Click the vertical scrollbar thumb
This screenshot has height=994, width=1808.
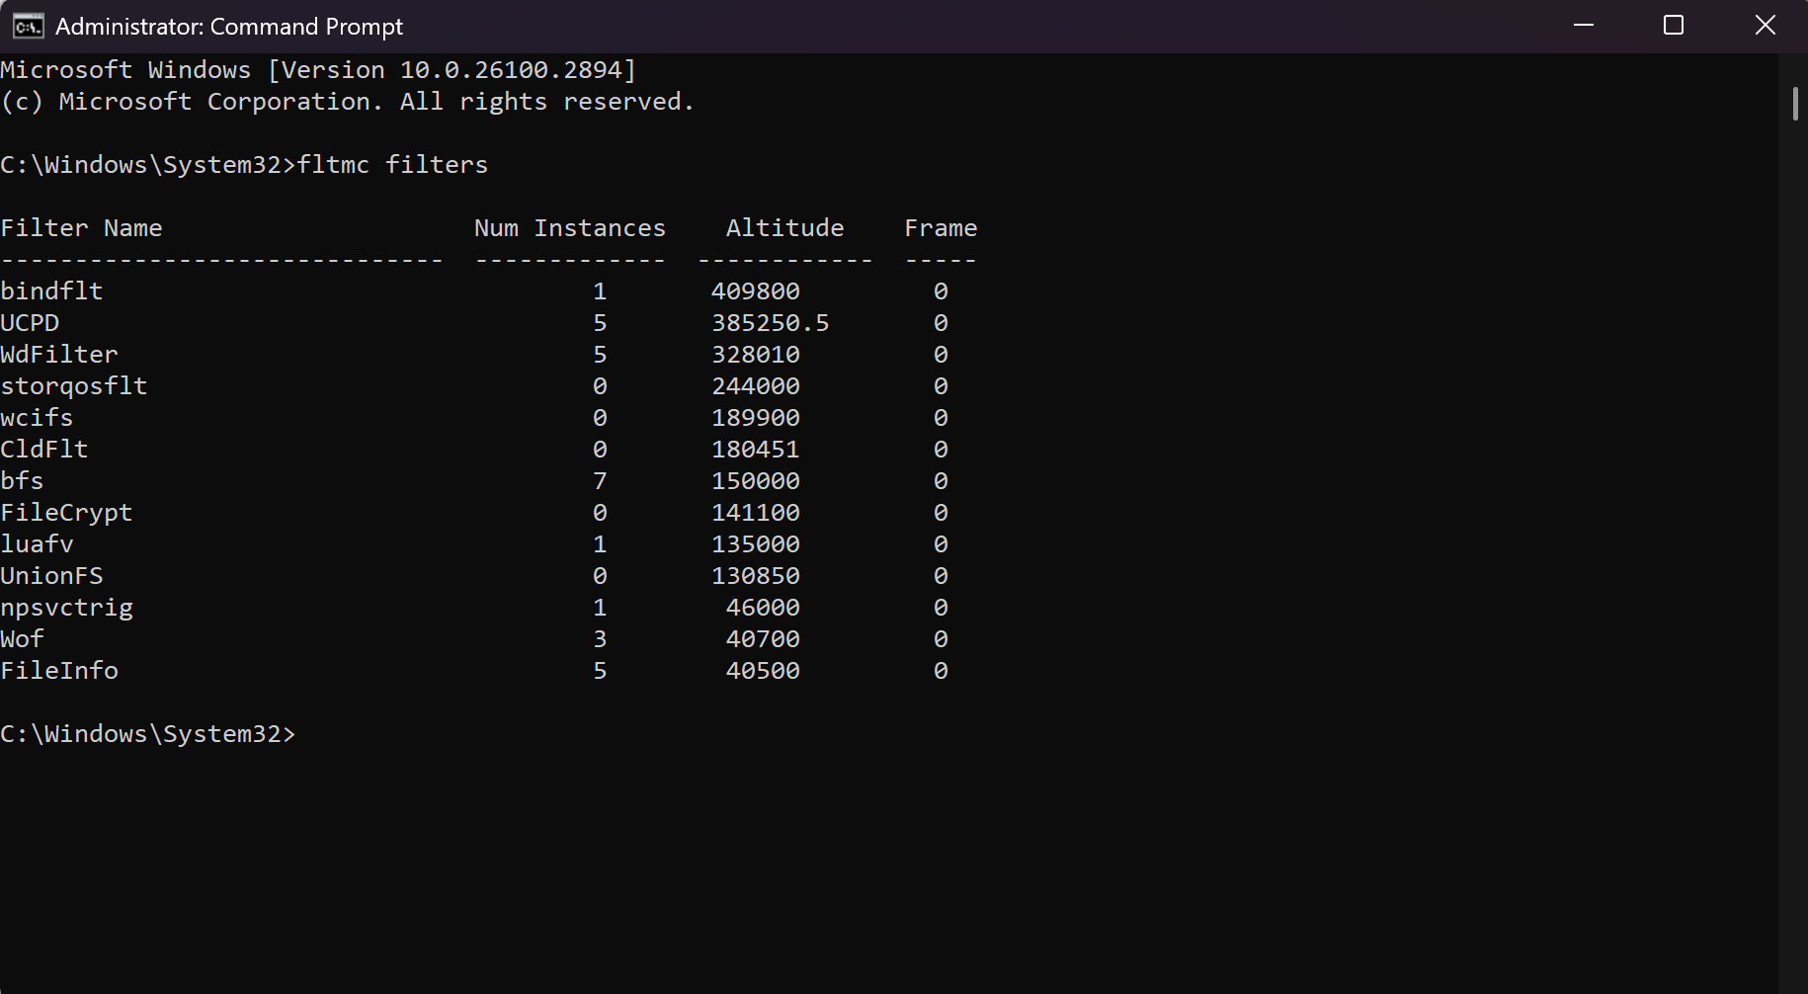click(1795, 104)
